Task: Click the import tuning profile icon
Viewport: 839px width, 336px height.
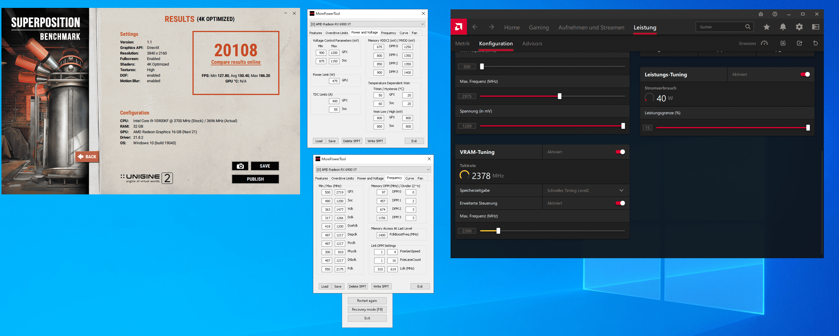Action: pos(783,43)
